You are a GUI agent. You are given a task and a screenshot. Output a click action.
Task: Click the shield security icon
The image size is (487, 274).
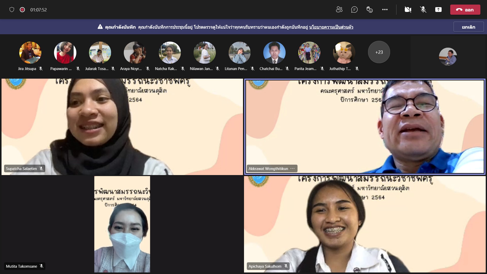pos(12,10)
